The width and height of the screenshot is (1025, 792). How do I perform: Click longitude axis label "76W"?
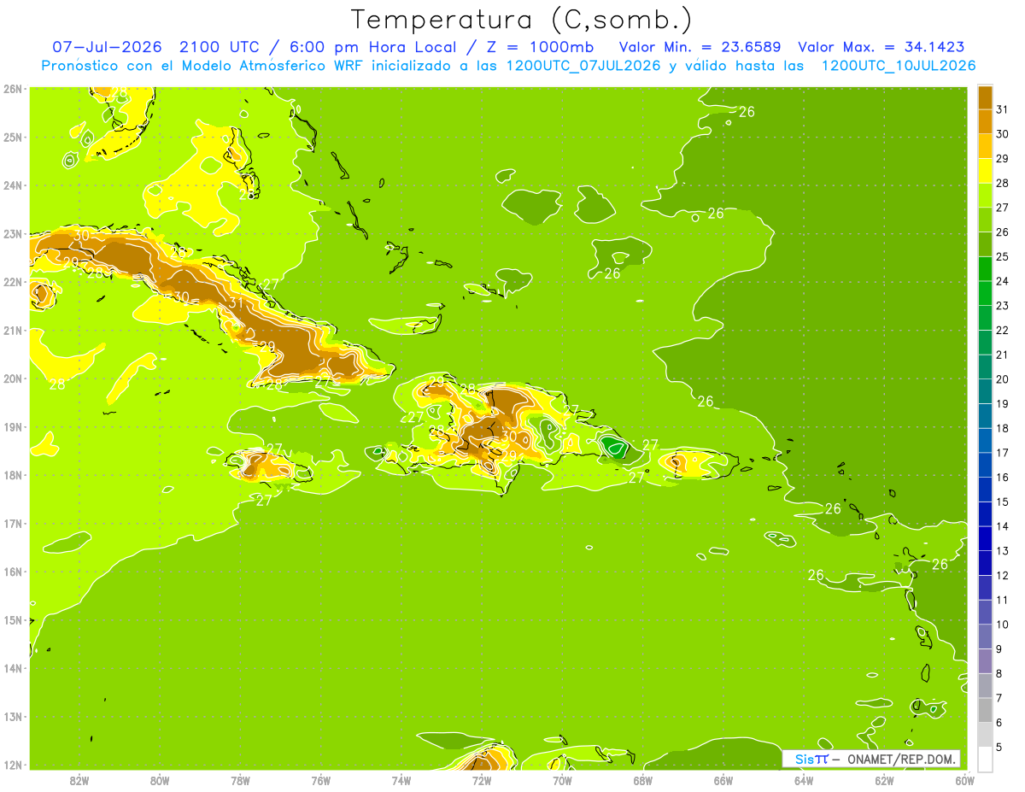tap(320, 780)
